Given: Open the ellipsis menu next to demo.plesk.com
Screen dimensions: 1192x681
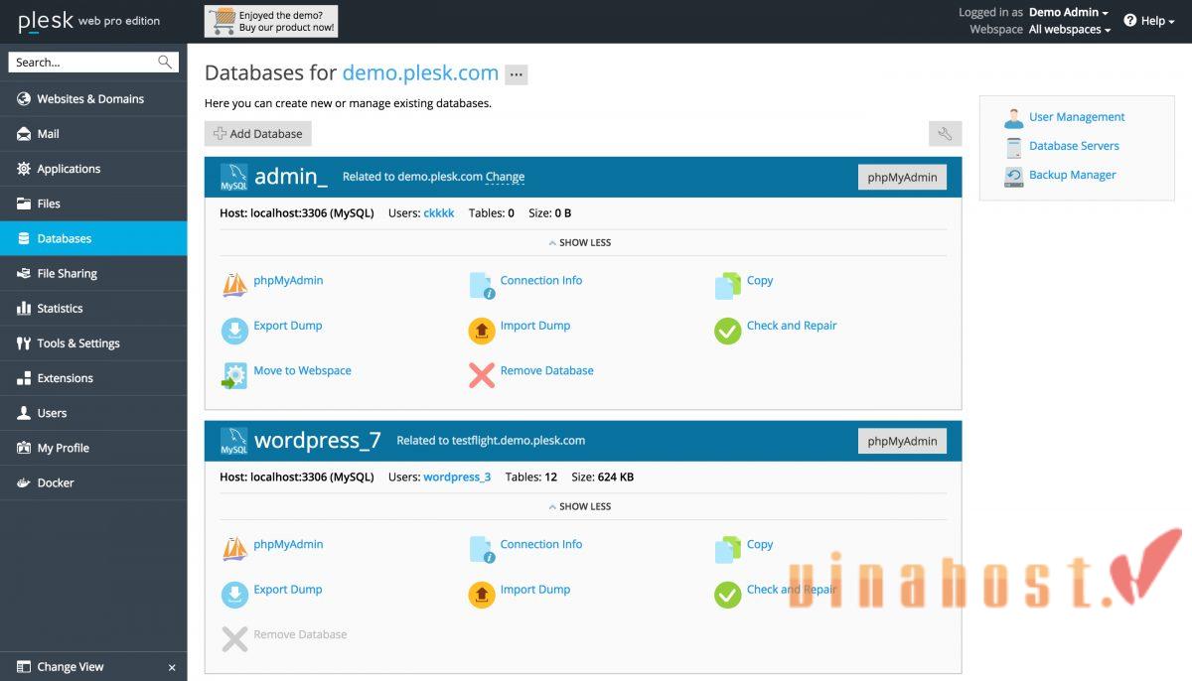Looking at the screenshot, I should click(517, 74).
